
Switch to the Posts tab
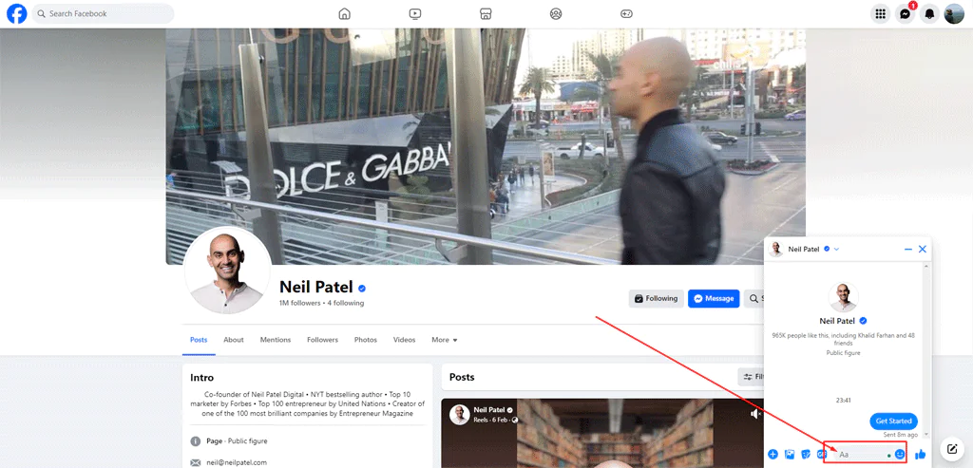[199, 340]
